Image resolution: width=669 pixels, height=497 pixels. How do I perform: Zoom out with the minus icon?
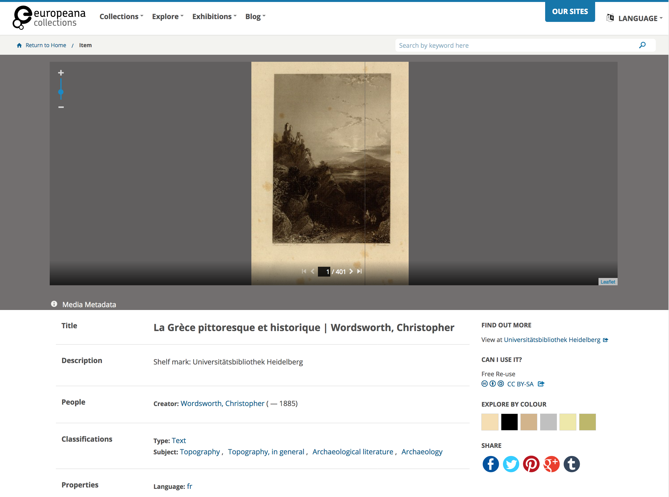pyautogui.click(x=61, y=107)
